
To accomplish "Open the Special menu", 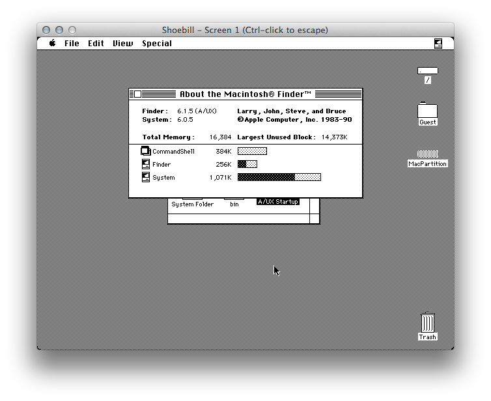I will tap(157, 44).
